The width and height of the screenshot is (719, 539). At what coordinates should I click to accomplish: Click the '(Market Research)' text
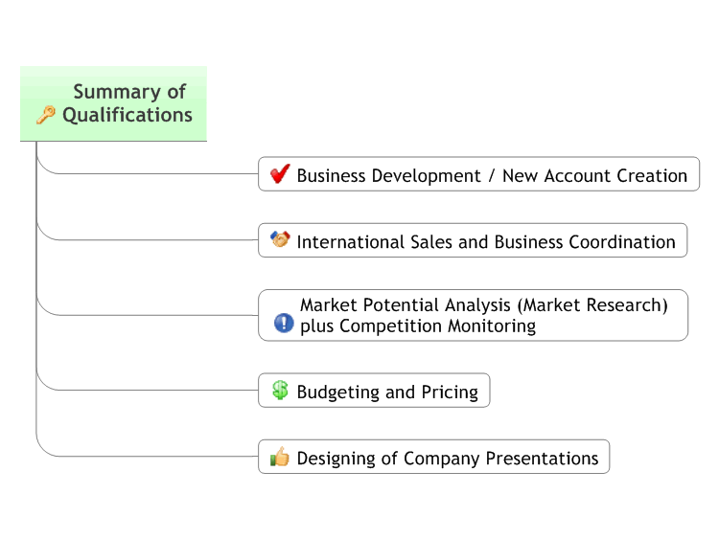pos(592,305)
